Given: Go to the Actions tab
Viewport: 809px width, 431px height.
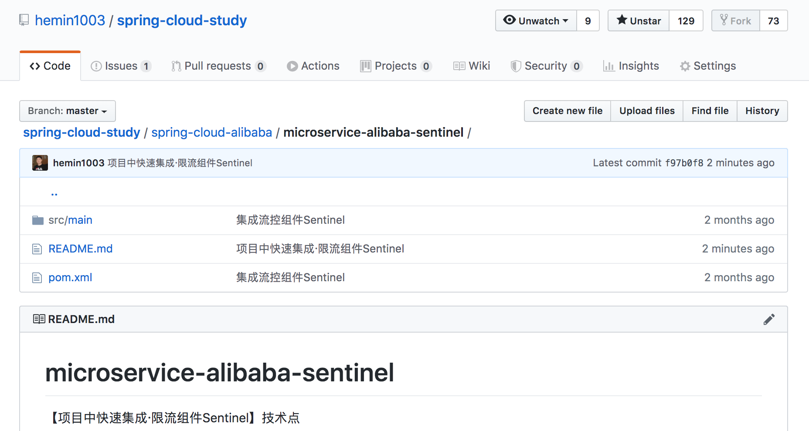Looking at the screenshot, I should (x=313, y=66).
